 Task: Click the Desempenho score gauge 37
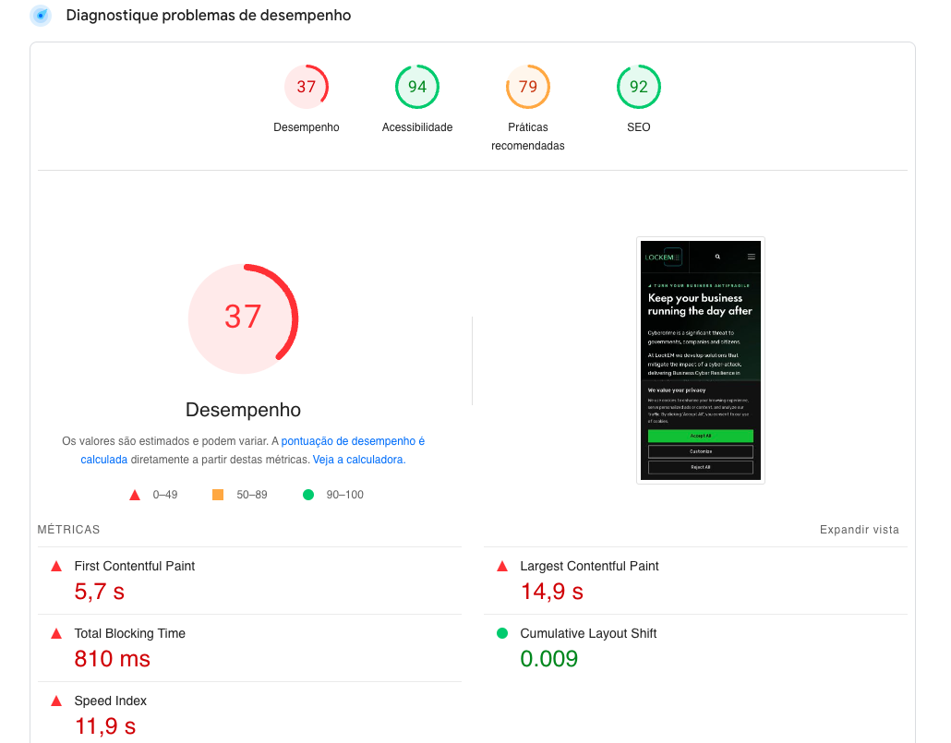pos(307,88)
